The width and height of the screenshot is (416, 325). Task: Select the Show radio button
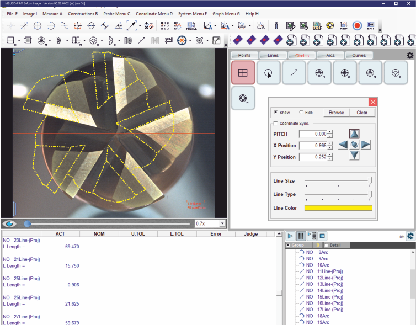click(x=276, y=112)
